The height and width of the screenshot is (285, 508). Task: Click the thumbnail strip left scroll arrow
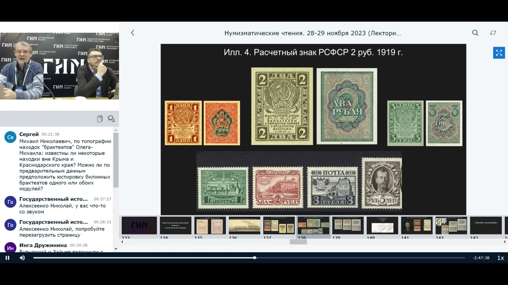(x=122, y=241)
